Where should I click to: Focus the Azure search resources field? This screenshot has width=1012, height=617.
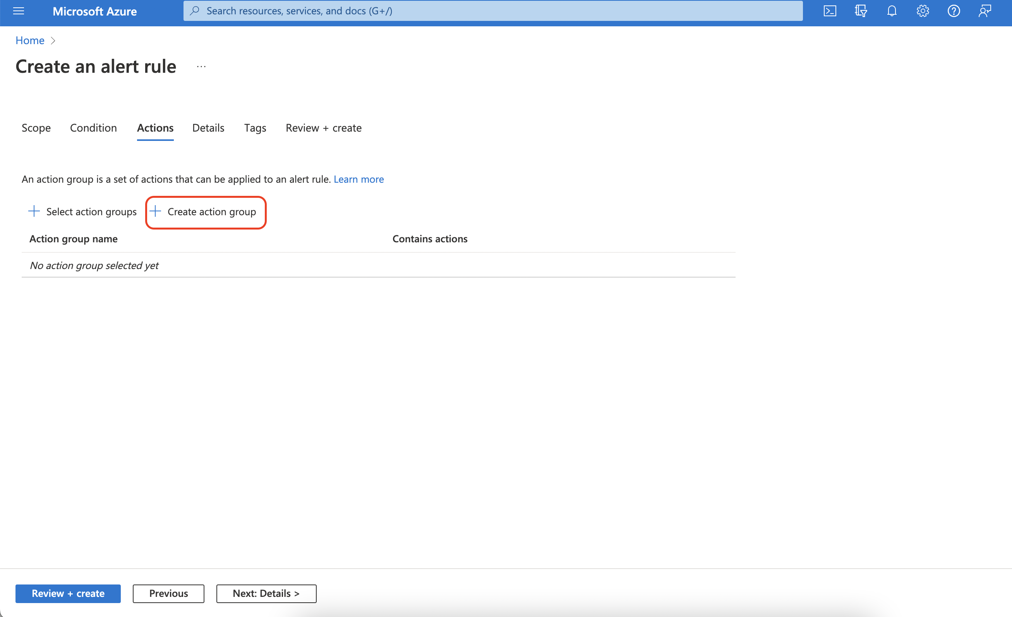pos(493,11)
